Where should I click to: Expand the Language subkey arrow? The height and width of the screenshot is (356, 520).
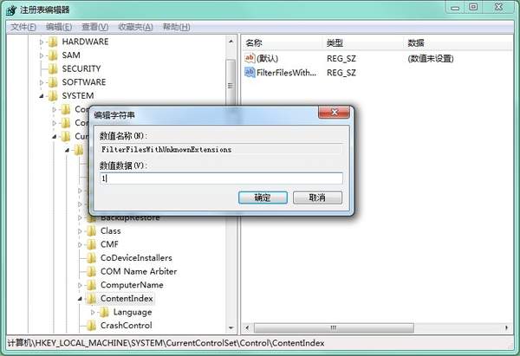[93, 312]
